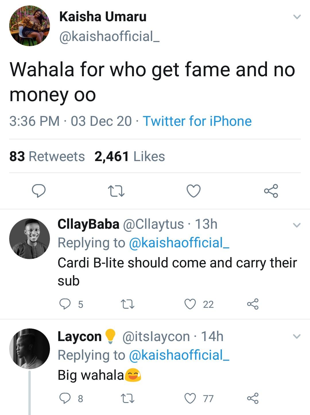Reply to Laycon's Big wahala comment

click(x=65, y=398)
